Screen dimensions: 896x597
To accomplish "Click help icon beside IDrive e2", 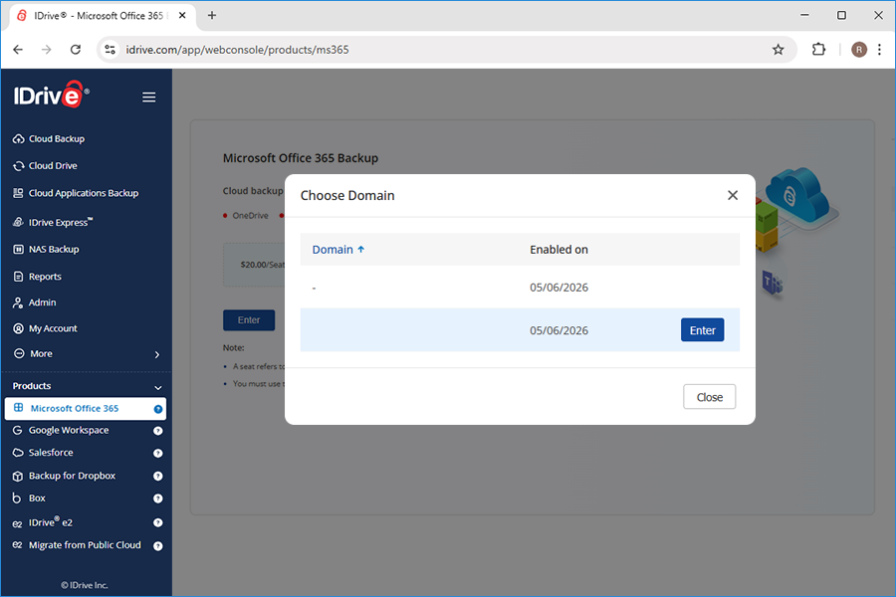I will [158, 522].
